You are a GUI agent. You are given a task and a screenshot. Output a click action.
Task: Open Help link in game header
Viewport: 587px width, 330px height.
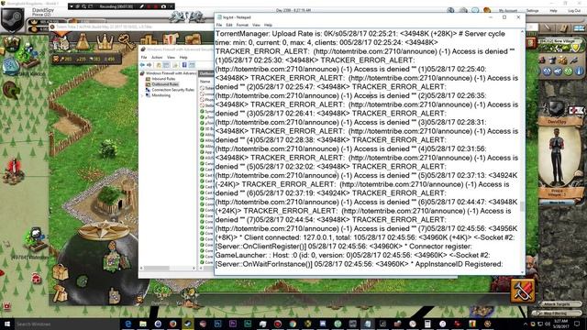click(553, 11)
